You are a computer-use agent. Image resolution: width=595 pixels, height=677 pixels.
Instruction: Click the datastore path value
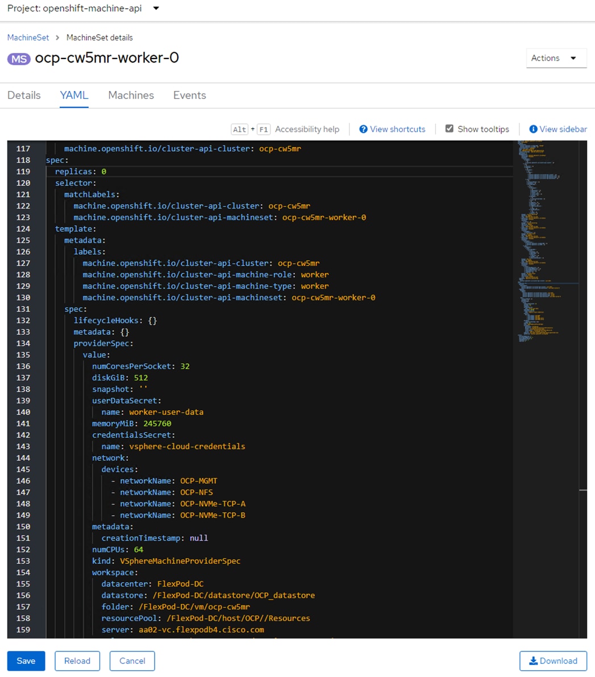coord(234,595)
